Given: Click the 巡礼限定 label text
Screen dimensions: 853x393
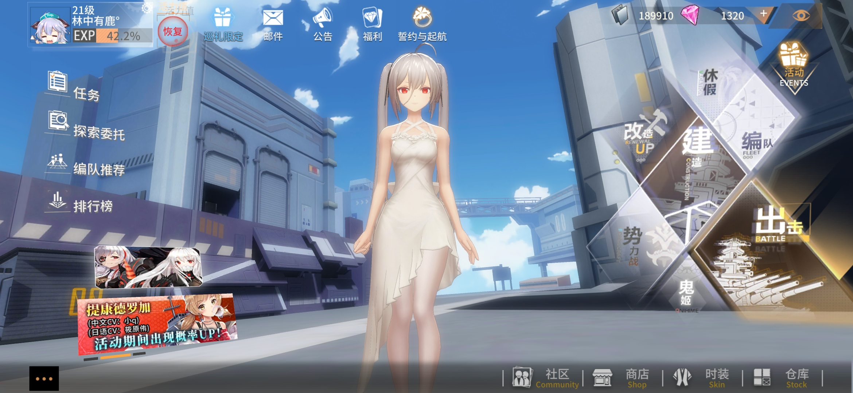Looking at the screenshot, I should point(223,36).
